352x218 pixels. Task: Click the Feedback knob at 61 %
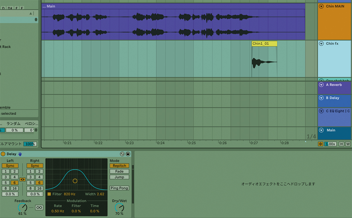tap(22, 207)
